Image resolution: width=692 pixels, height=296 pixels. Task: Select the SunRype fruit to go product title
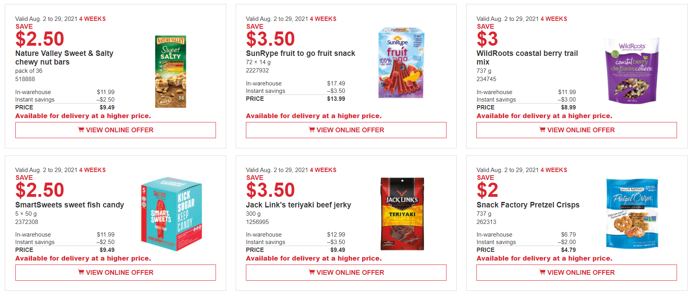pyautogui.click(x=300, y=54)
